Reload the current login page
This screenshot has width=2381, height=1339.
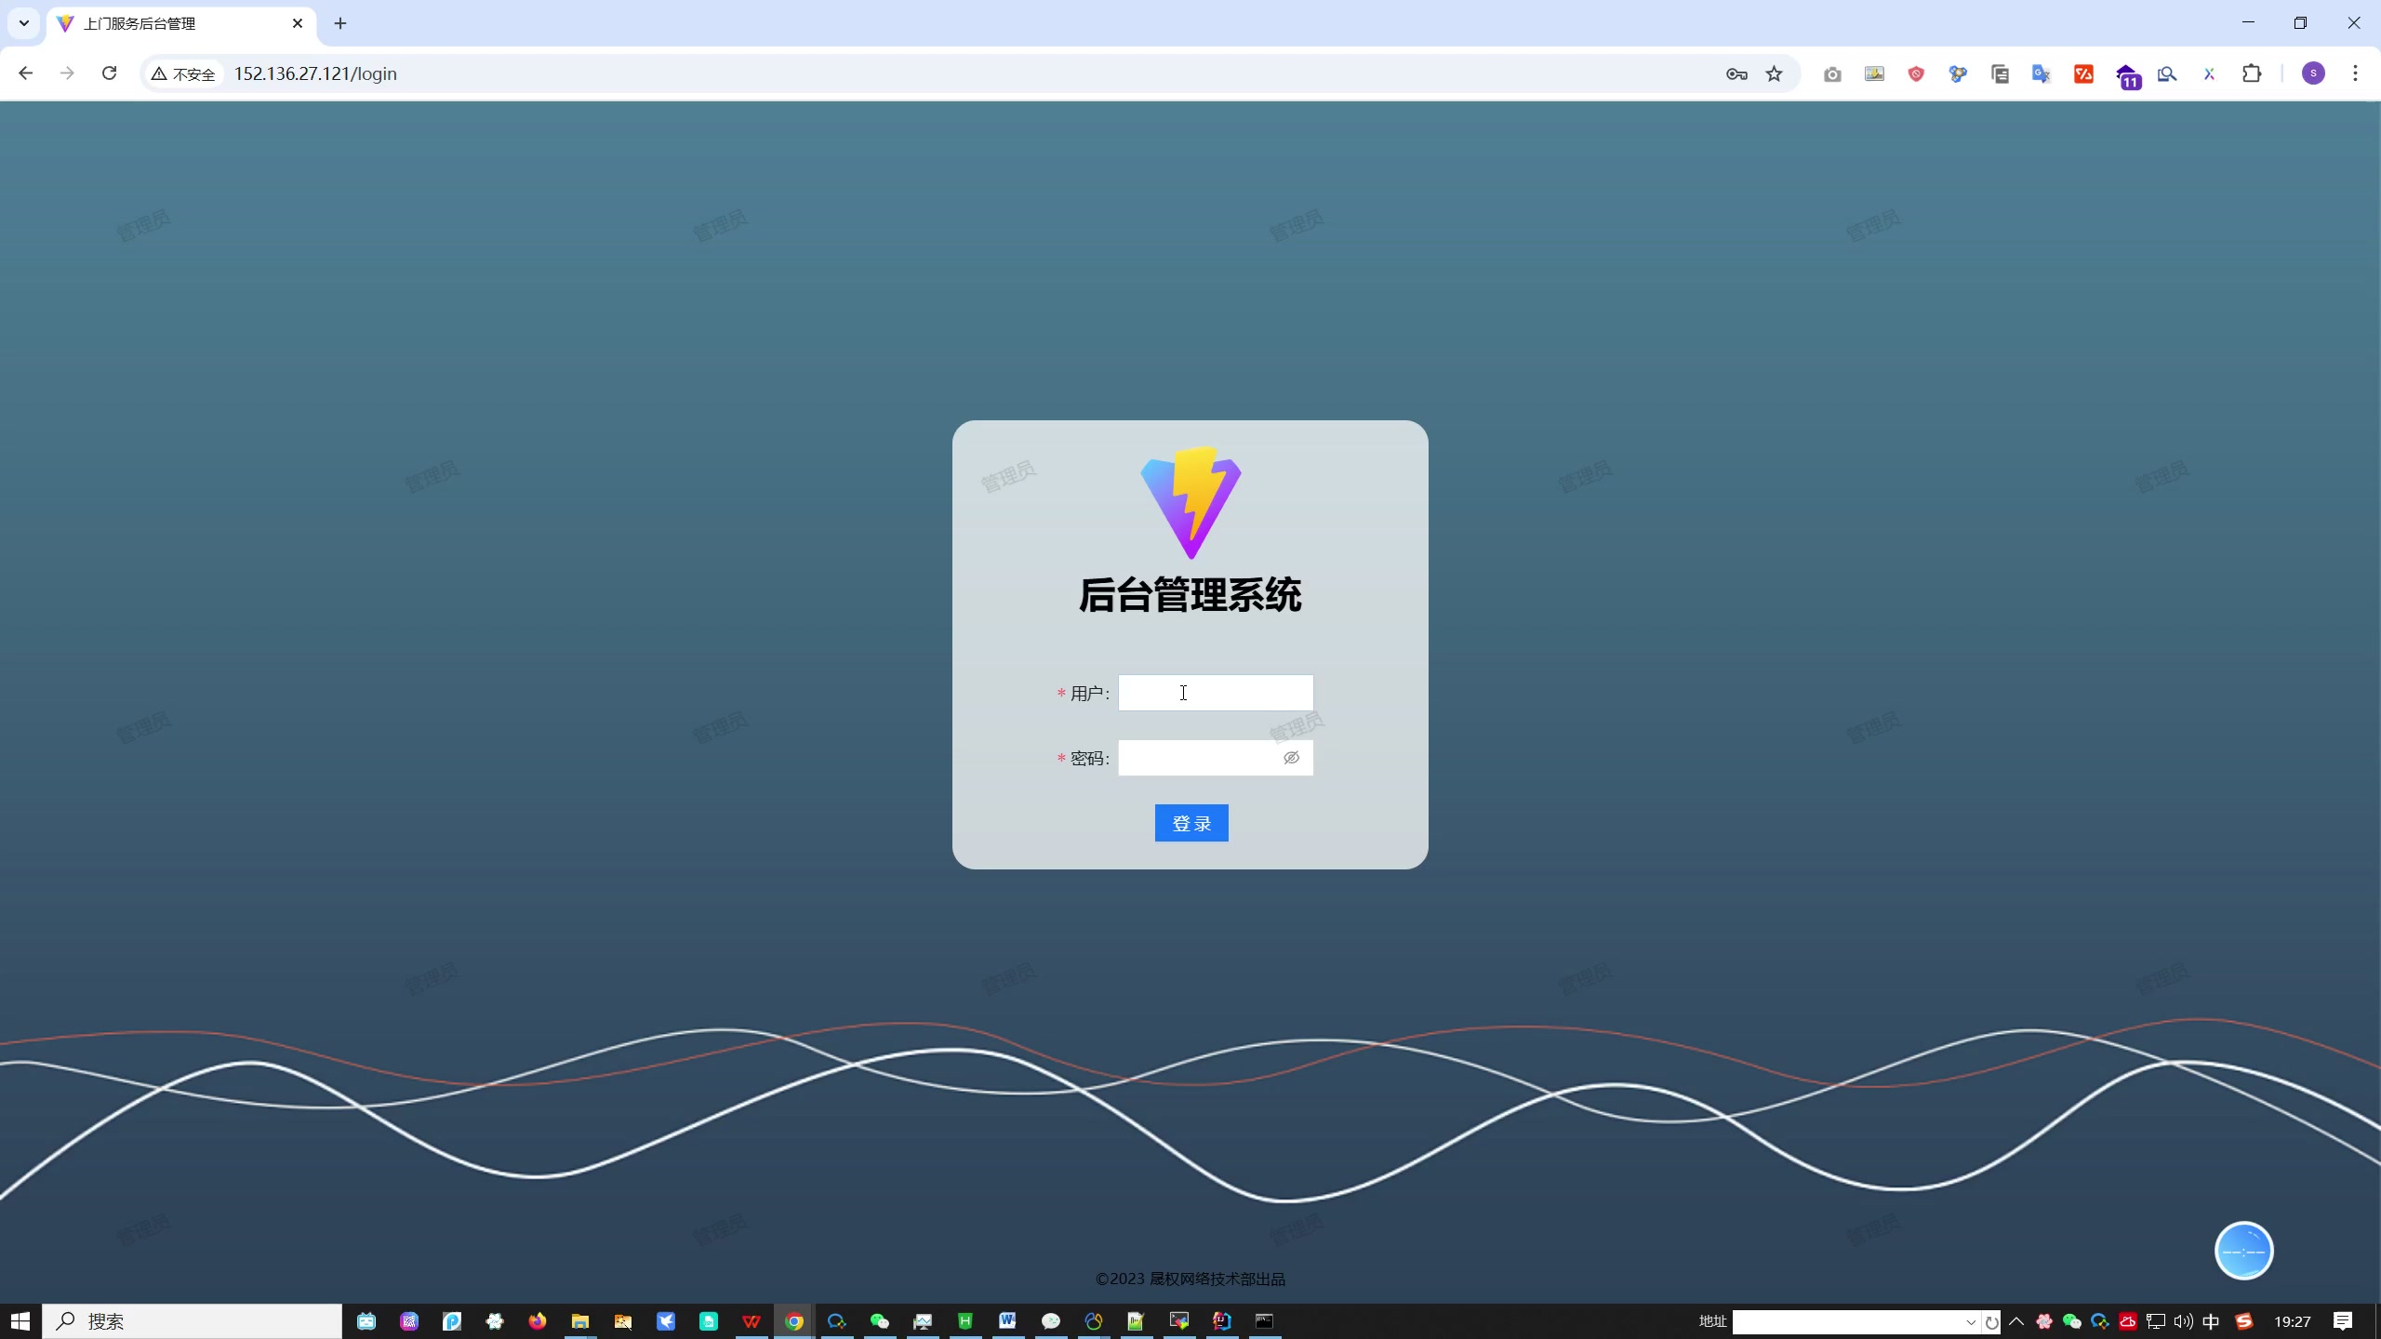click(109, 73)
